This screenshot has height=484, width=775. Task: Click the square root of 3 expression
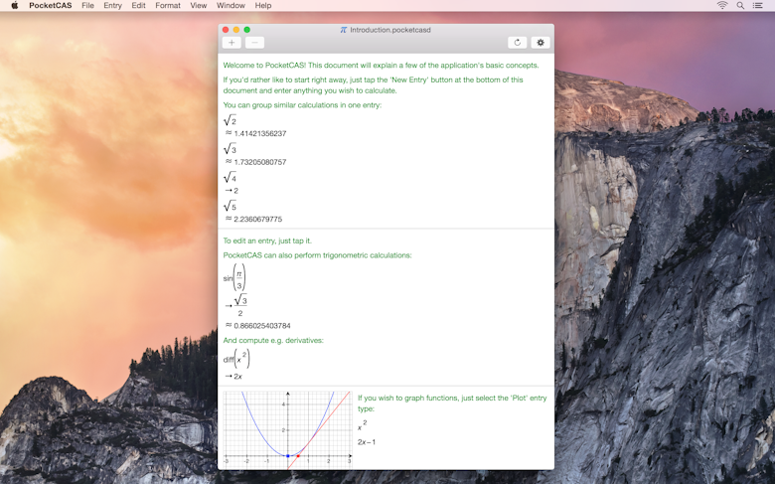[x=230, y=149]
